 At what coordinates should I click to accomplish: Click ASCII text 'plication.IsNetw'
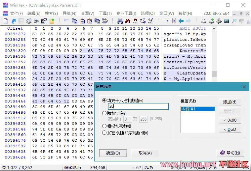(x=185, y=40)
